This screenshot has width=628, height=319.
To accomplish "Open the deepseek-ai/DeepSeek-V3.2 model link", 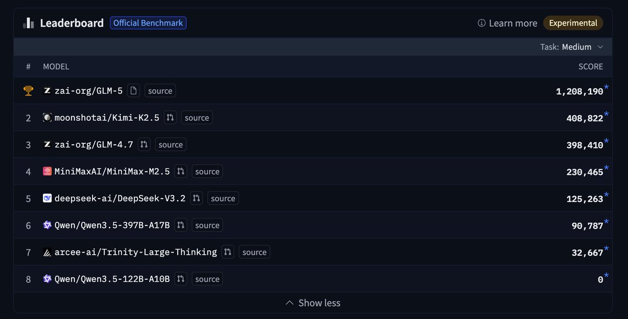I will (x=120, y=199).
